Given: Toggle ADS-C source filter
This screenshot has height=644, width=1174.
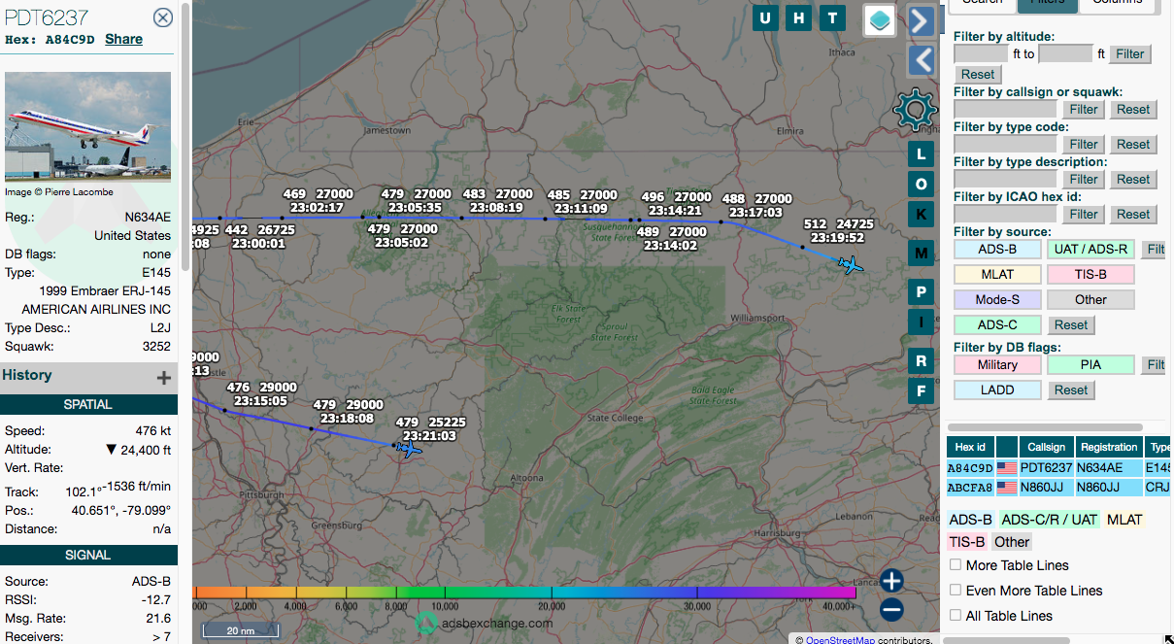Looking at the screenshot, I should [x=997, y=324].
